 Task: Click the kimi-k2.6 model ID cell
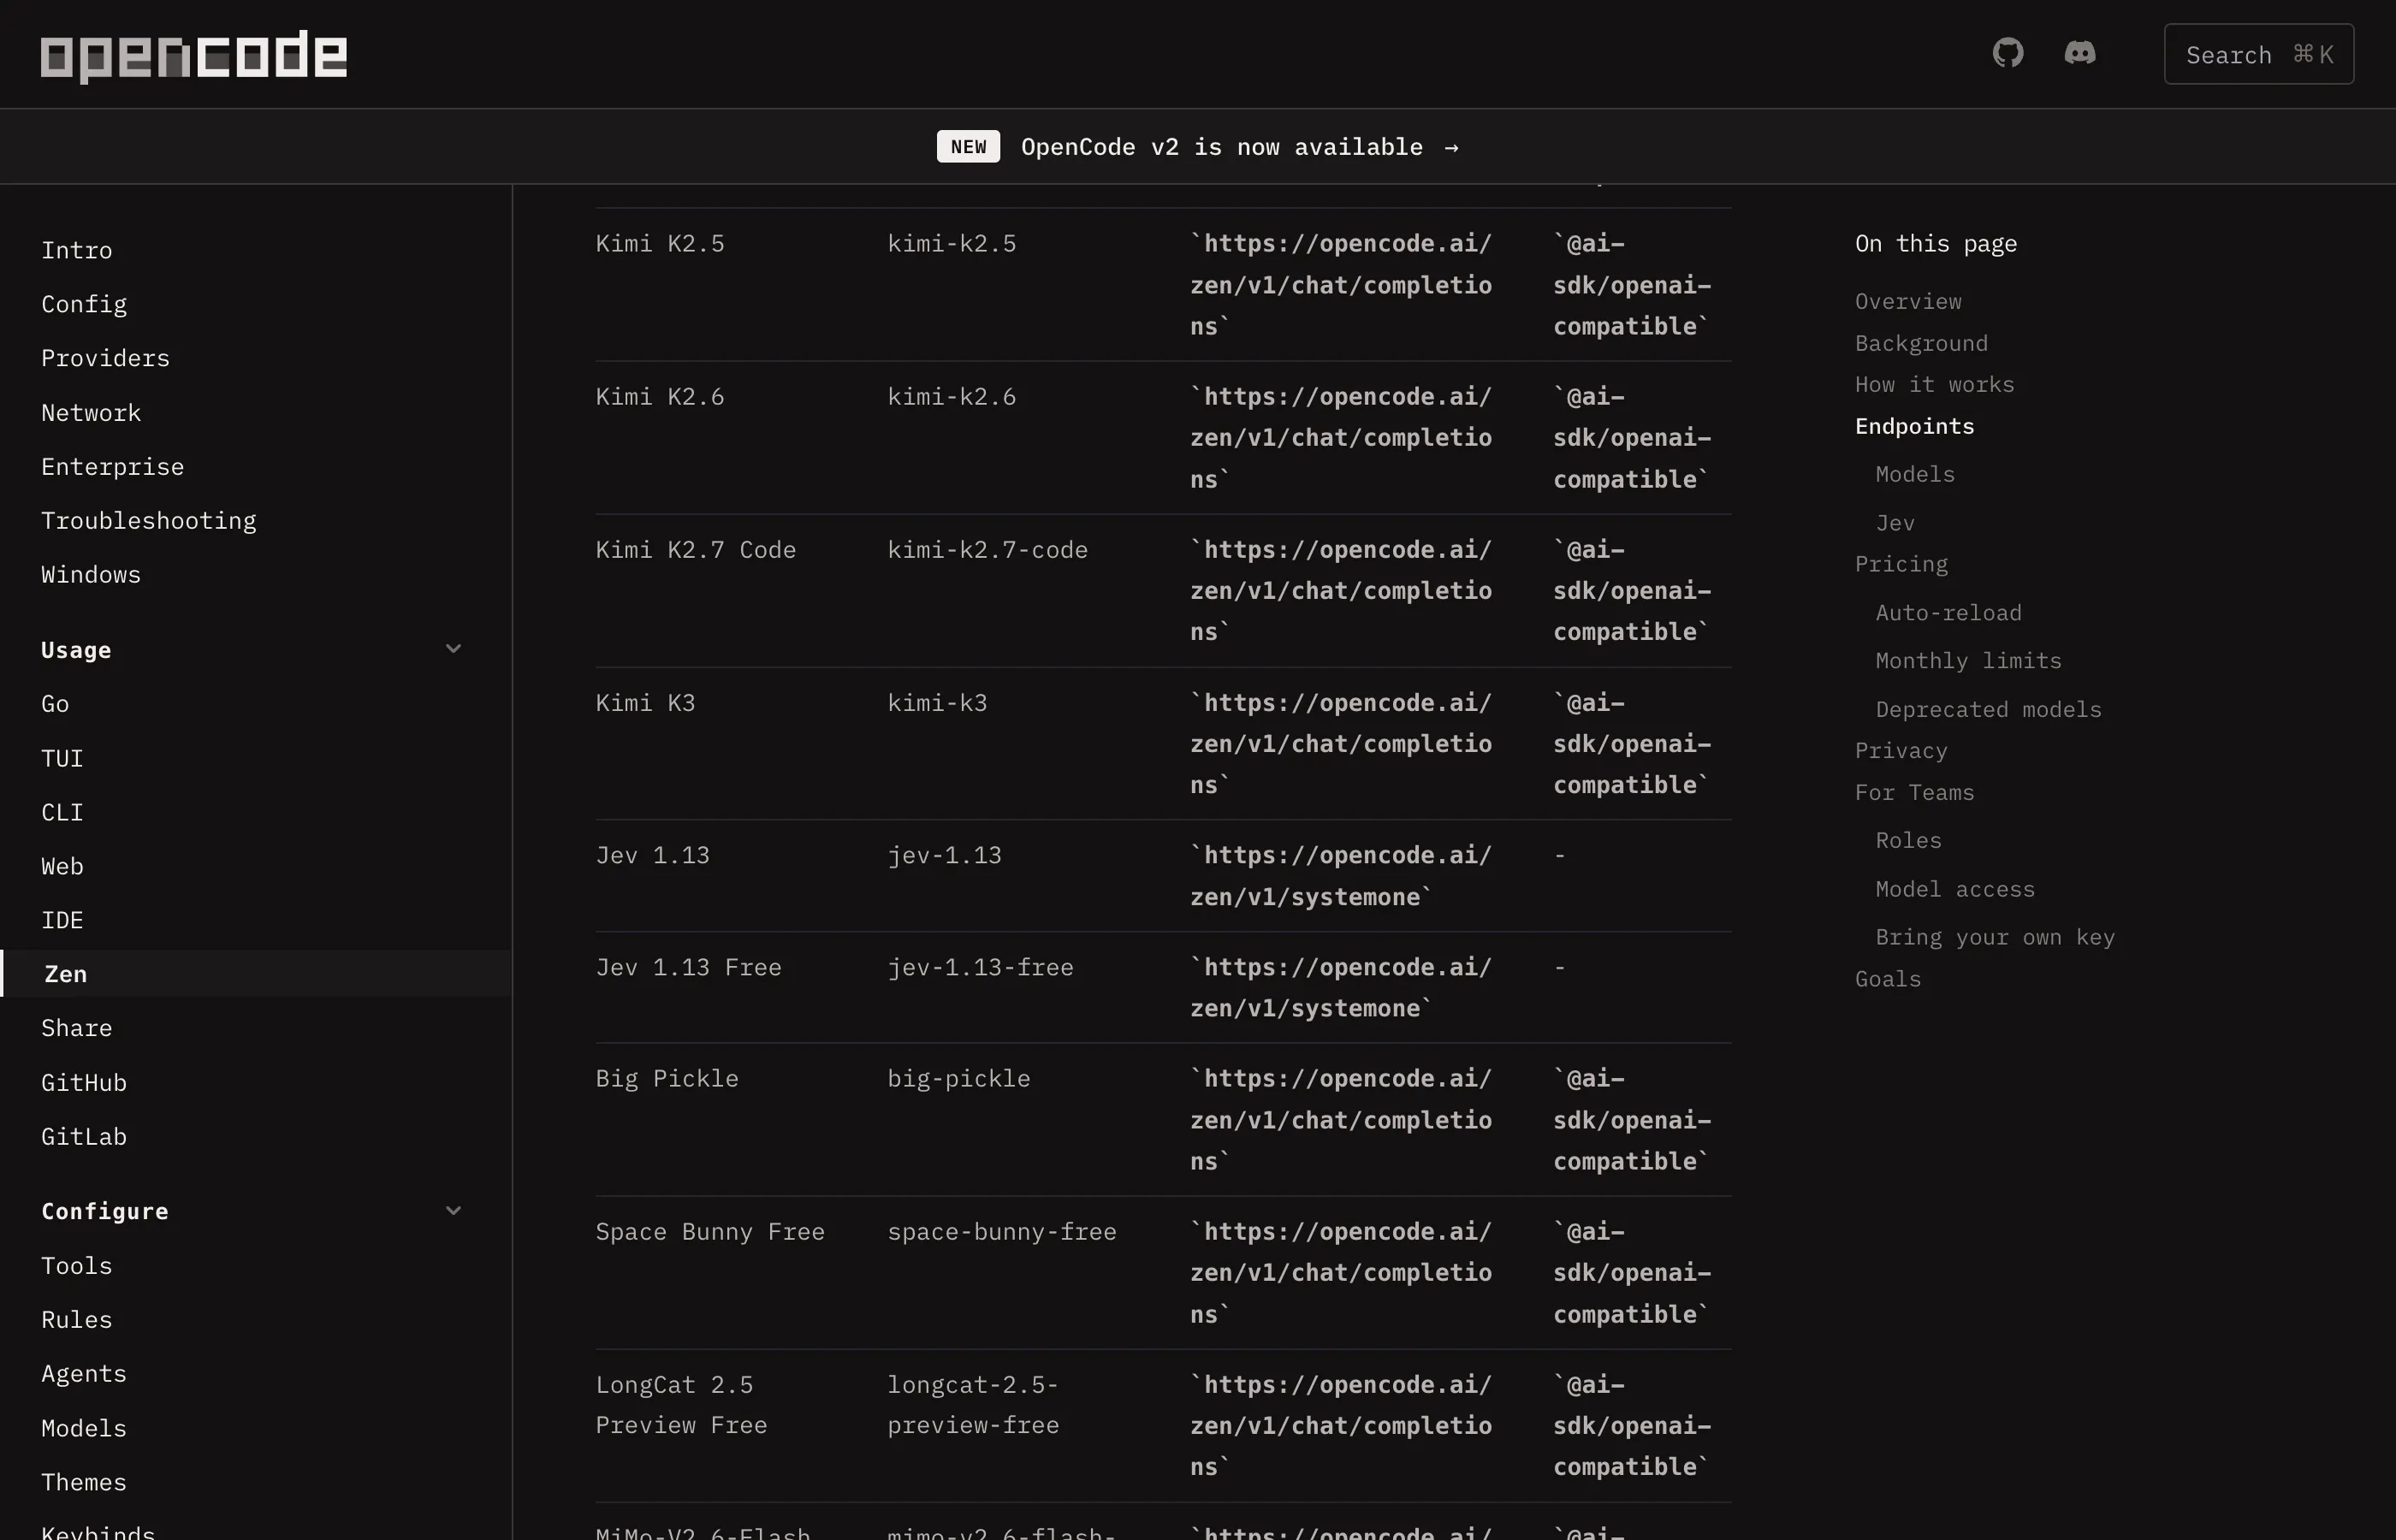coord(951,397)
